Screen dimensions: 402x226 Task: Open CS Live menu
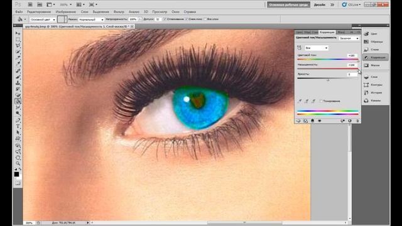352,4
